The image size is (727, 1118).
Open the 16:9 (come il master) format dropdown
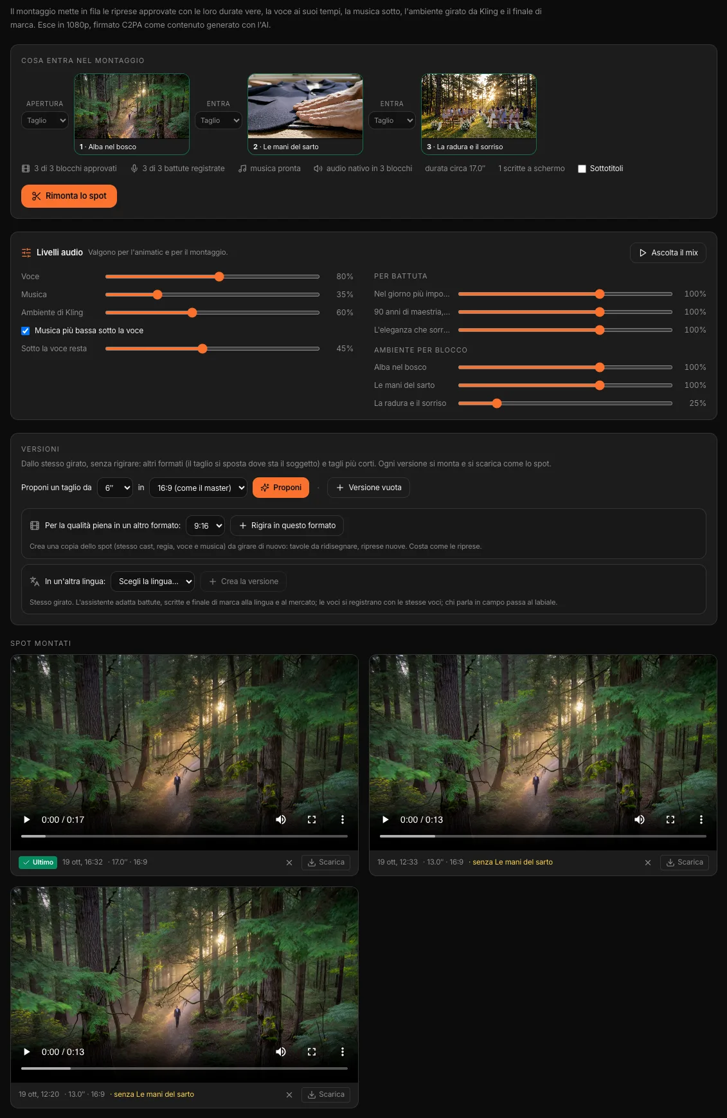pos(198,488)
